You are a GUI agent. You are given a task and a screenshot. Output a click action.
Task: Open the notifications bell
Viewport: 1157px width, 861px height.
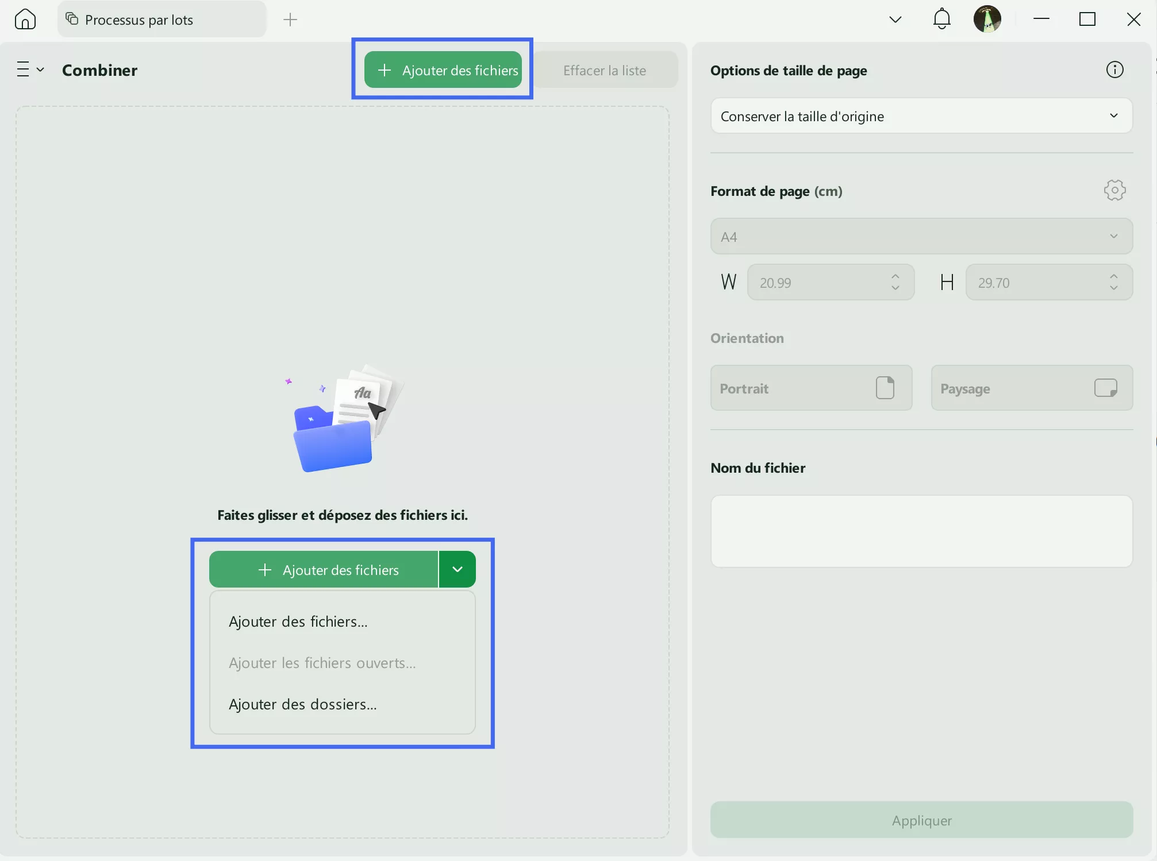click(x=941, y=19)
